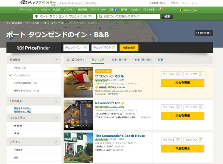This screenshot has height=164, width=223.
Task: Open the currency $ dropdown
Action: pos(185,3)
